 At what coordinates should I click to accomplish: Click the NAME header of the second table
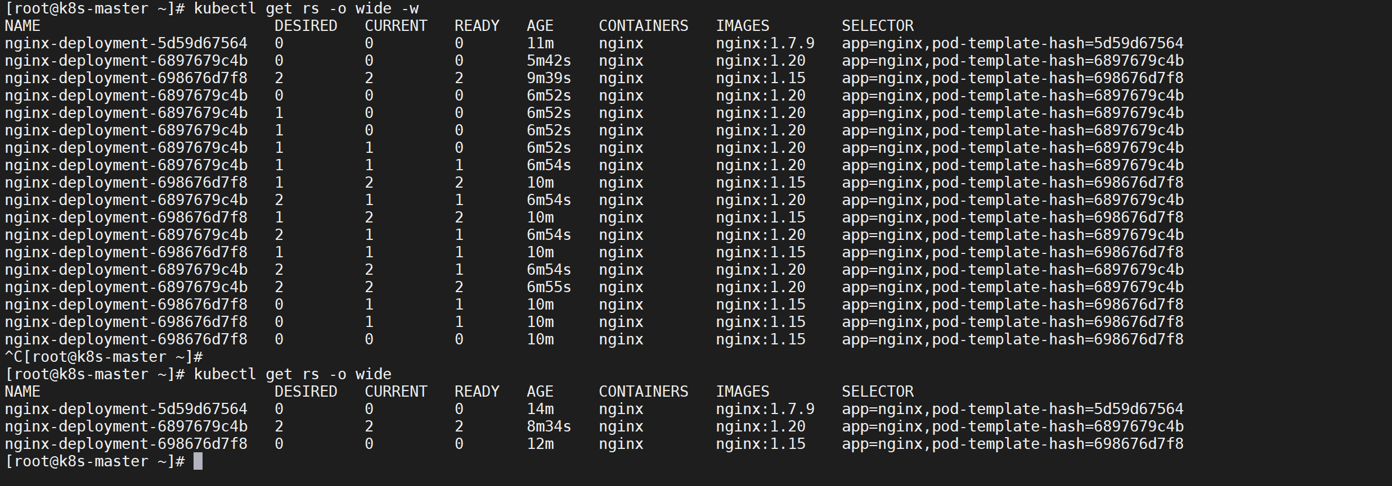point(23,392)
